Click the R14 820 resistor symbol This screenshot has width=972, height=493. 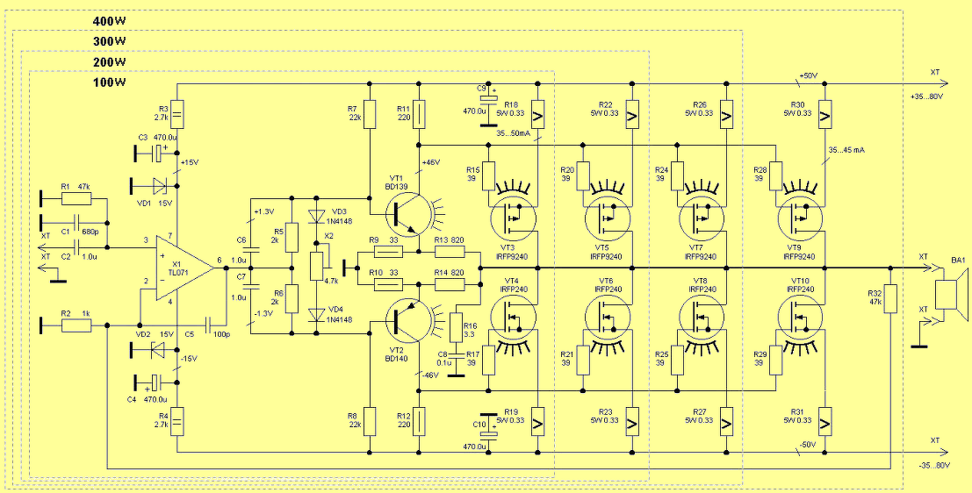[450, 284]
